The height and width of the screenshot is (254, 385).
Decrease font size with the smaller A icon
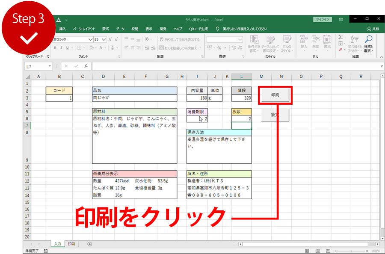pyautogui.click(x=116, y=39)
